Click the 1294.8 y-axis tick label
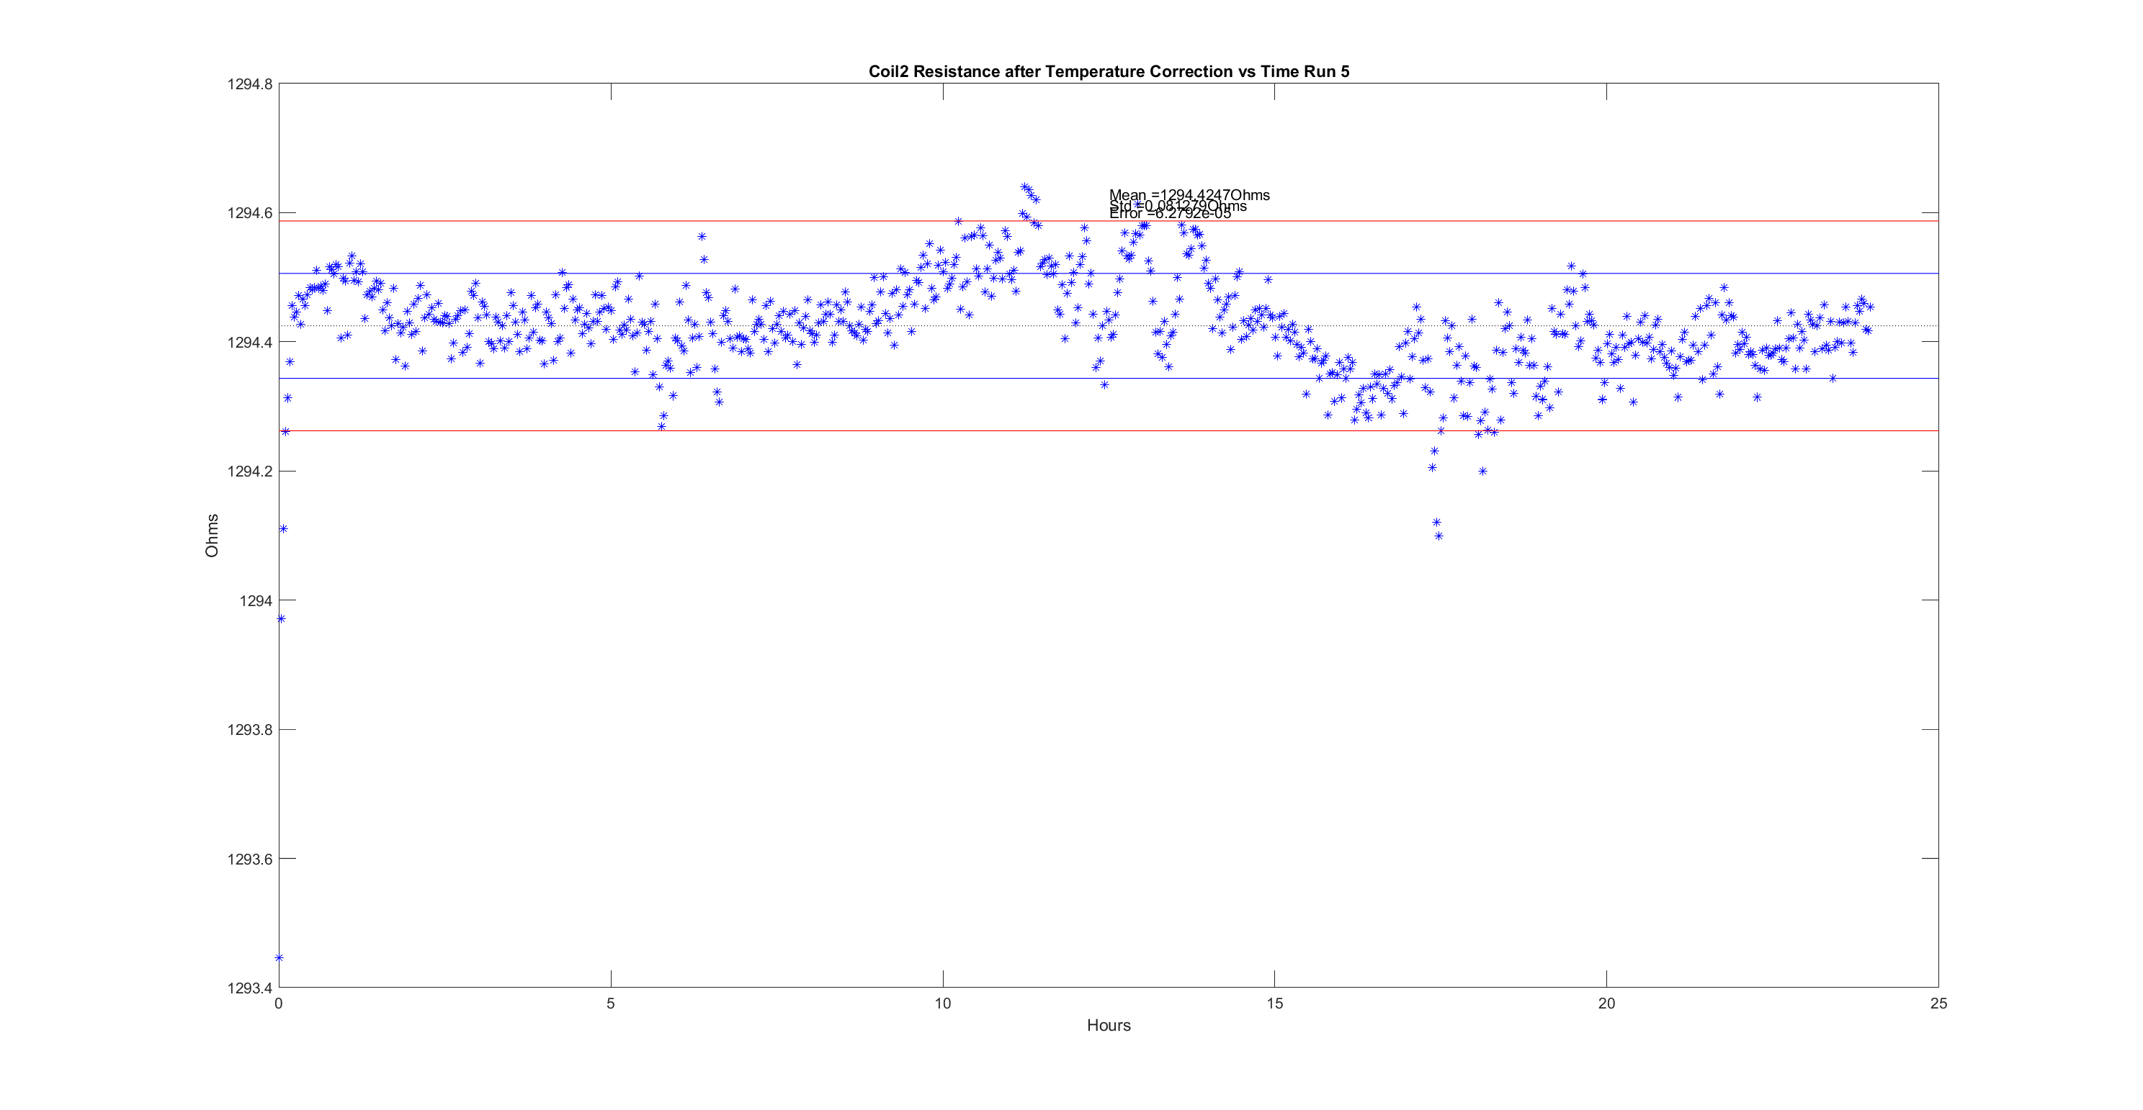 pyautogui.click(x=249, y=84)
